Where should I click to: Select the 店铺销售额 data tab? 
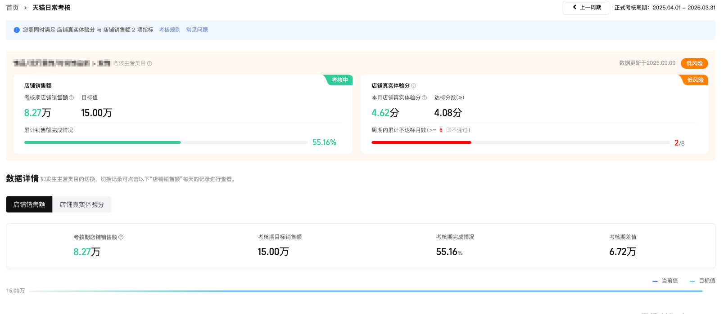(x=29, y=204)
